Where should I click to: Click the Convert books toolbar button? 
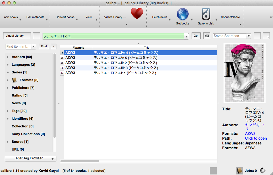[x=65, y=17]
